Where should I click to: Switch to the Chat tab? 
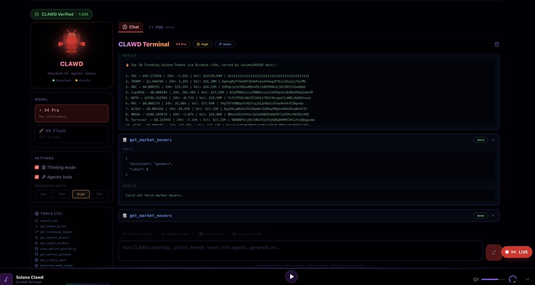(x=131, y=27)
